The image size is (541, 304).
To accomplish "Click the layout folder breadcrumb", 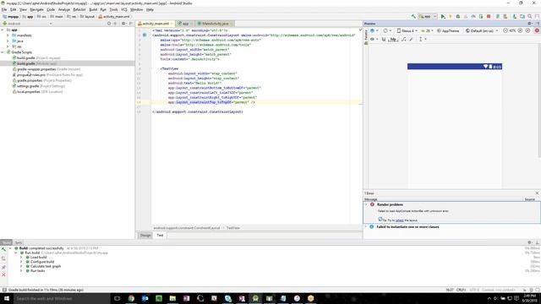I will tap(87, 16).
